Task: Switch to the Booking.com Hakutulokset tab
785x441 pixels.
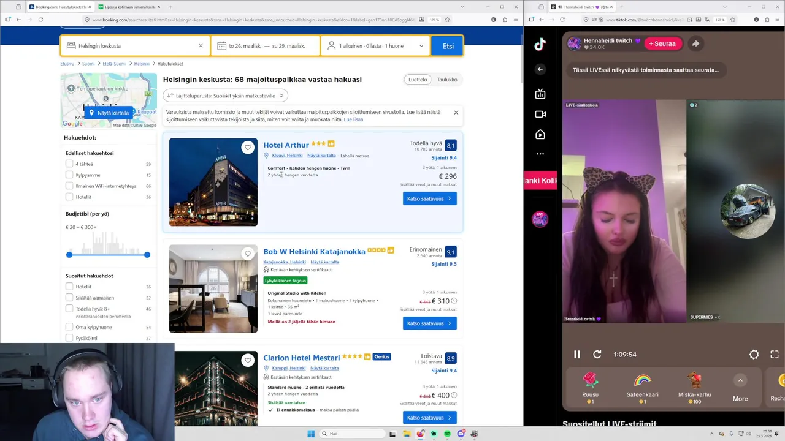Action: pyautogui.click(x=60, y=7)
